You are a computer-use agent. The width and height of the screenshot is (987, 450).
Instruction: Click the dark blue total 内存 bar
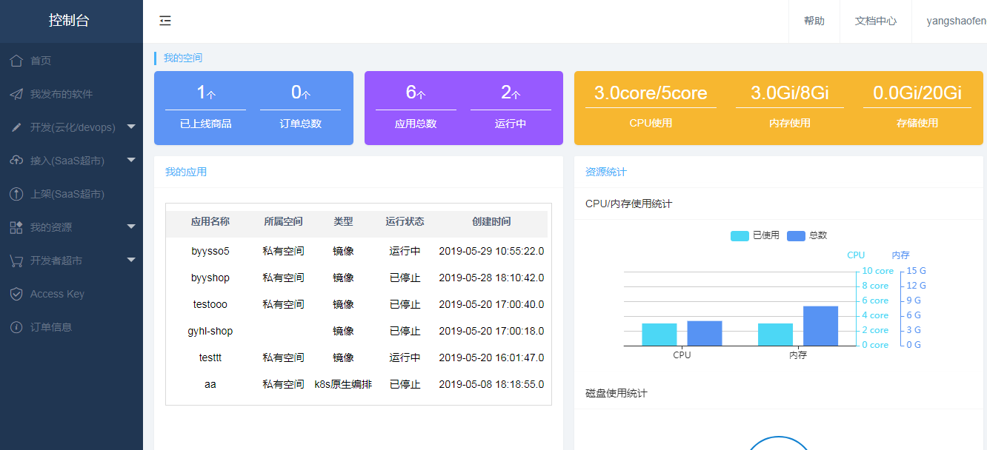click(820, 326)
